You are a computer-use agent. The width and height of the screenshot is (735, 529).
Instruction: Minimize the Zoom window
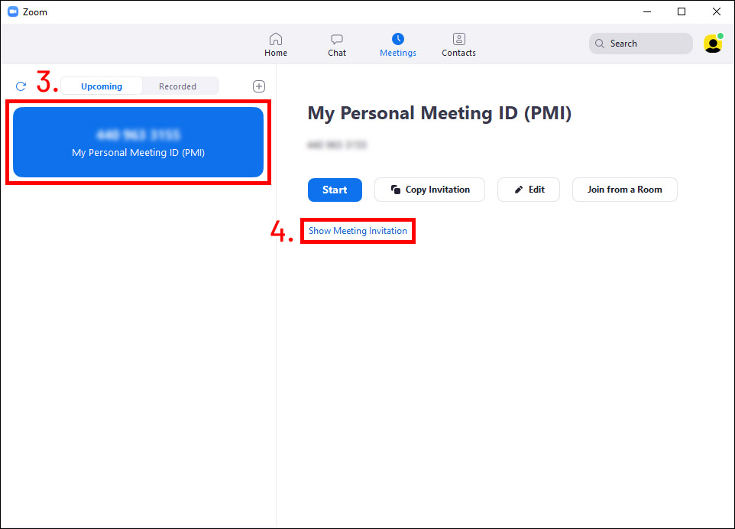[x=646, y=11]
